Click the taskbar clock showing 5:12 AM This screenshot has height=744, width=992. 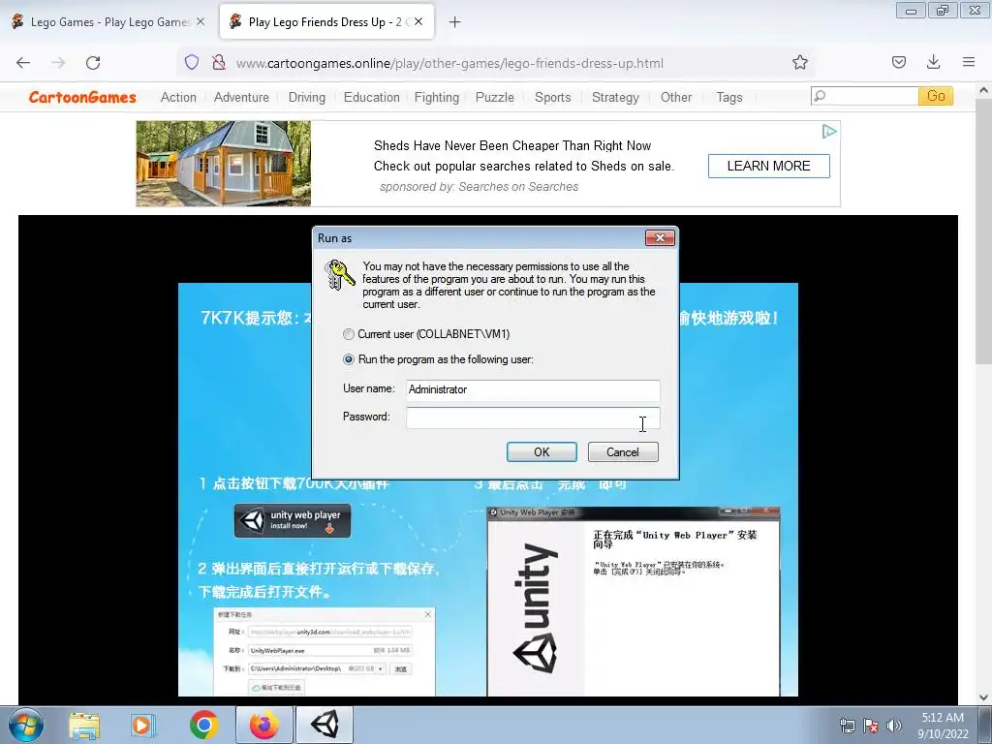(943, 726)
